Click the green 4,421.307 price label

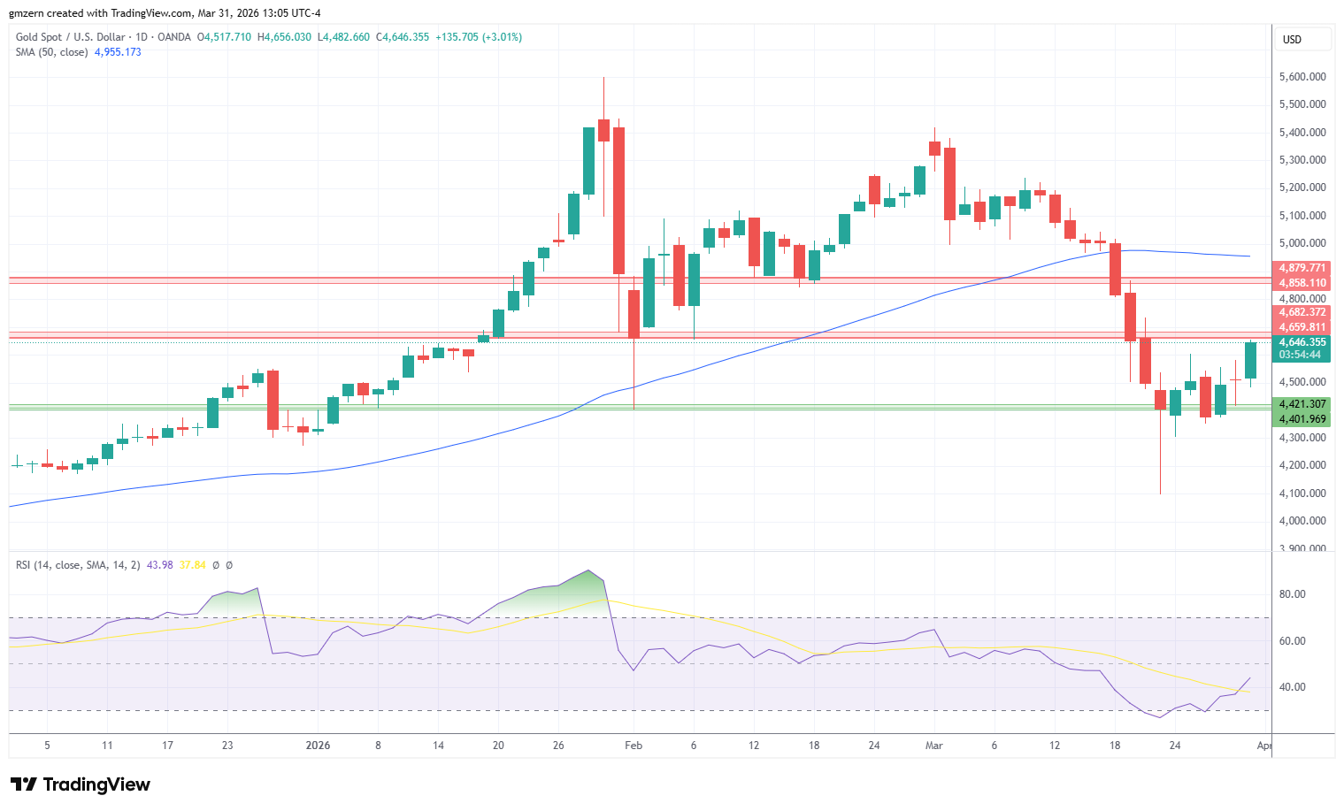[1301, 404]
